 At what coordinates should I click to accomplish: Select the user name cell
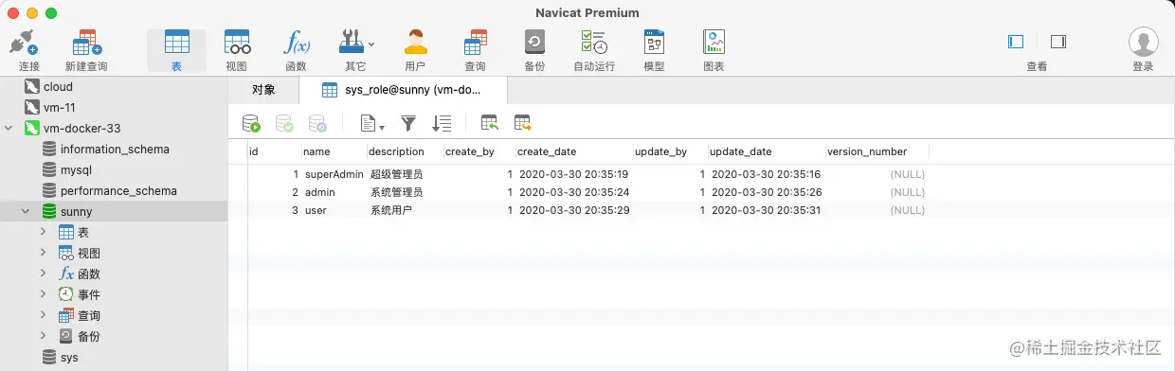pyautogui.click(x=334, y=209)
